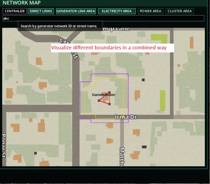Click the wide black marker right of Matthe street
Screen dimensions: 210x184
144,147
